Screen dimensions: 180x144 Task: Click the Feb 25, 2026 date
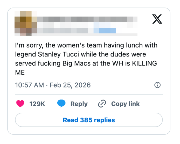[x=70, y=85]
